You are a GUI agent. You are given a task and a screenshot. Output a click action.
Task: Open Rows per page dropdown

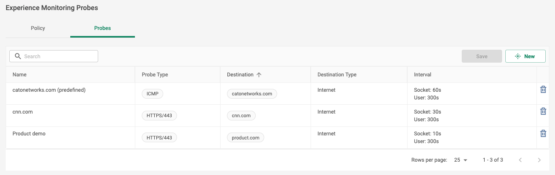[460, 160]
